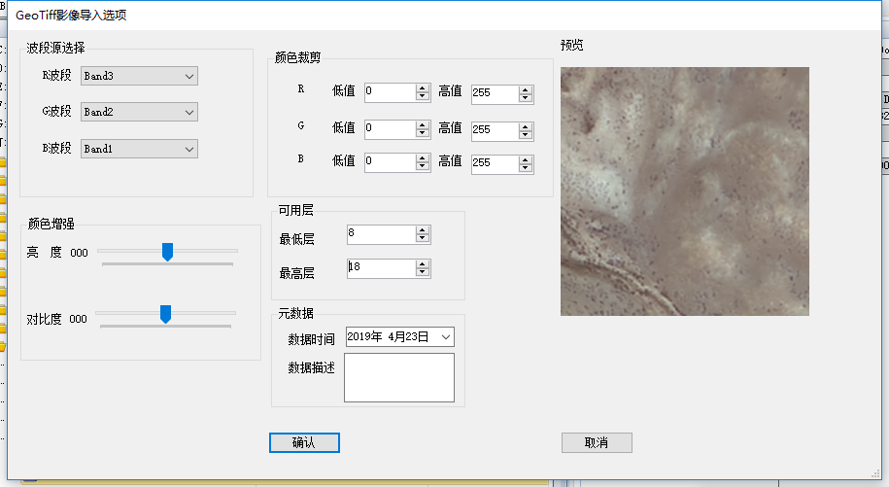This screenshot has height=487, width=889.
Task: Decrease the R 高值 with down arrow
Action: coord(526,98)
